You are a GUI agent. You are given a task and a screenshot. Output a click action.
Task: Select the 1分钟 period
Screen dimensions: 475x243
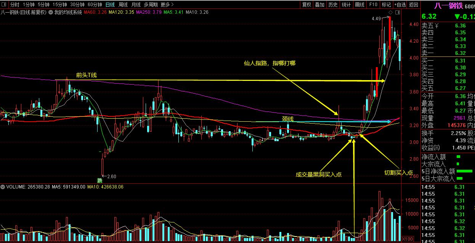[29, 5]
